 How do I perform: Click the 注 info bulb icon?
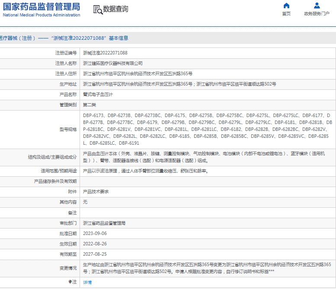(70, 282)
